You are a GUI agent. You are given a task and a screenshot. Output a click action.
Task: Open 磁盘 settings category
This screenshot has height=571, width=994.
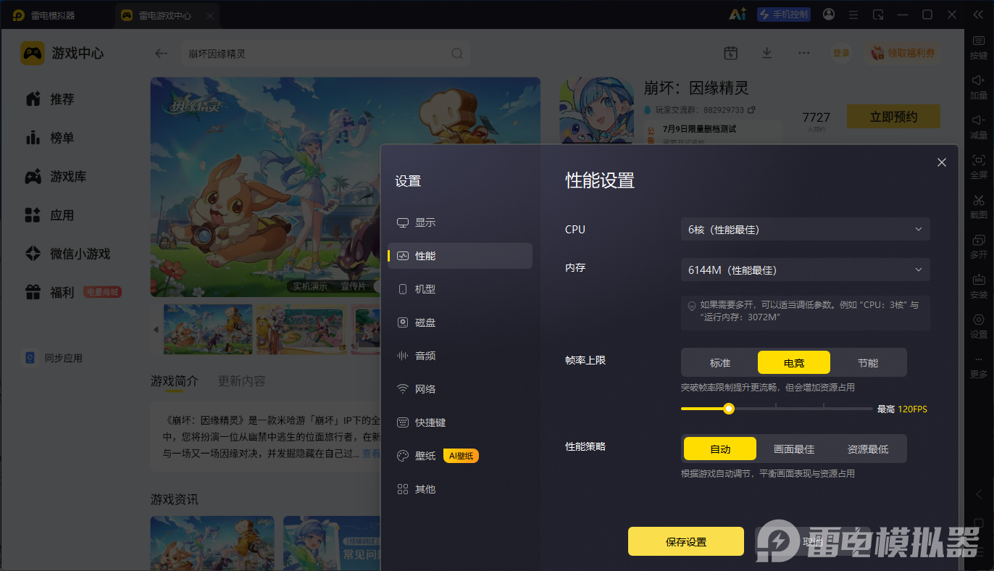click(460, 322)
